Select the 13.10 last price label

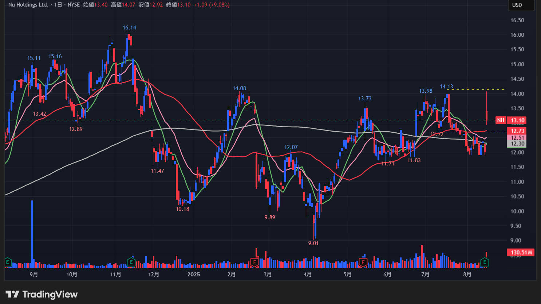(517, 120)
